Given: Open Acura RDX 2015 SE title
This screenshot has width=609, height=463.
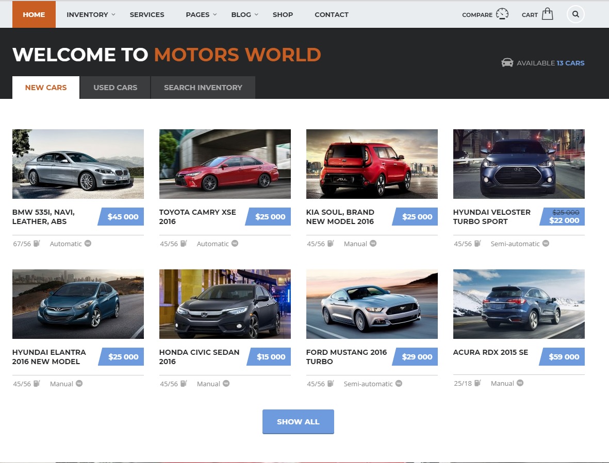Looking at the screenshot, I should pos(490,352).
